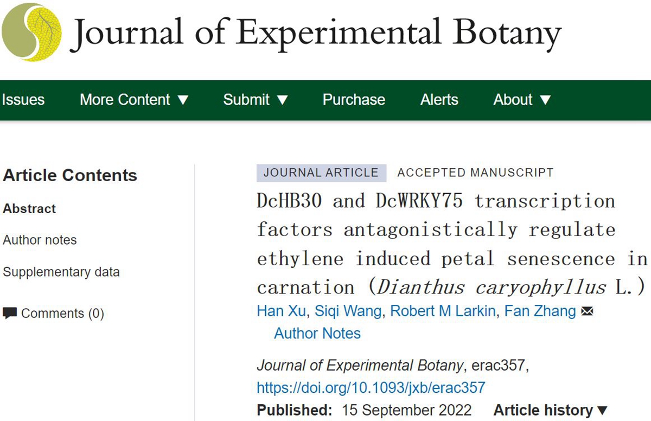The width and height of the screenshot is (651, 421).
Task: Open Supplementary data section link
Action: point(61,272)
